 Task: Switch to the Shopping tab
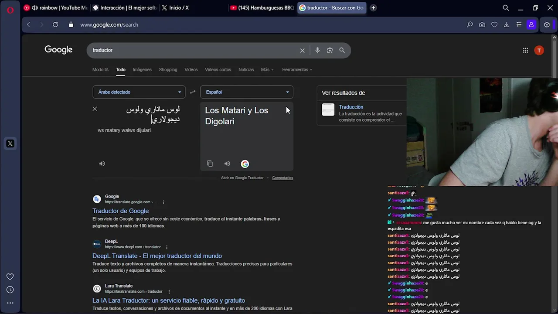pos(168,70)
